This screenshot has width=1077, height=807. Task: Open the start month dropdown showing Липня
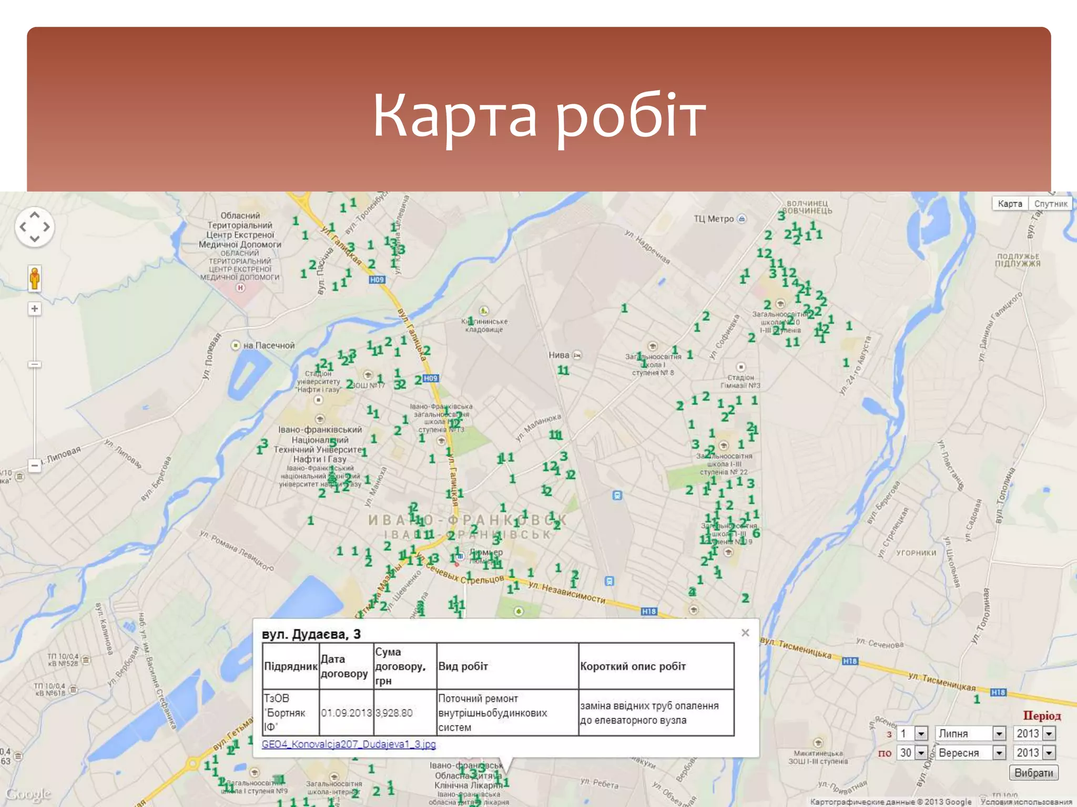(971, 733)
